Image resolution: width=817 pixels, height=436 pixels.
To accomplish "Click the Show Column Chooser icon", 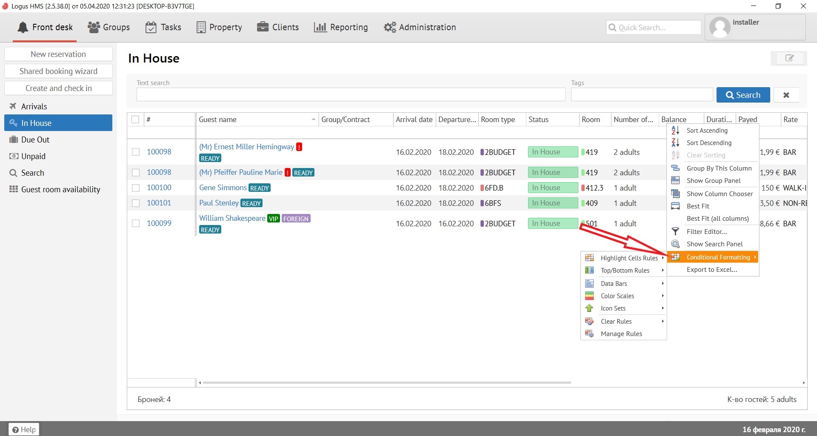I will (x=675, y=194).
